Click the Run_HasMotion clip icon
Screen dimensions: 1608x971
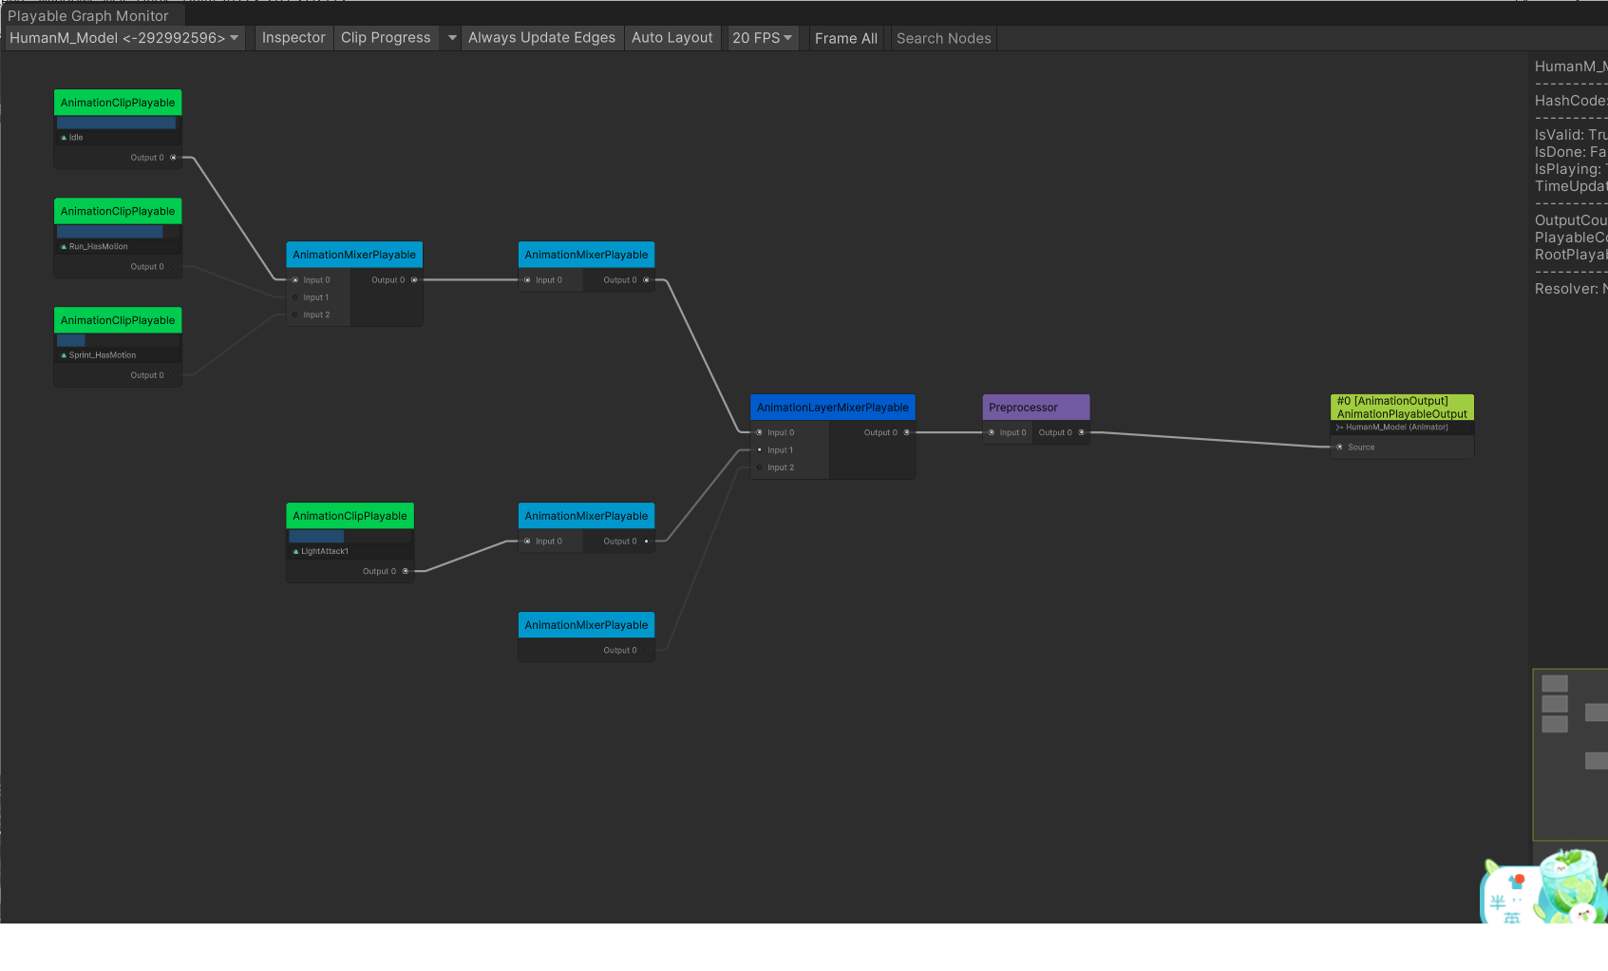click(64, 247)
